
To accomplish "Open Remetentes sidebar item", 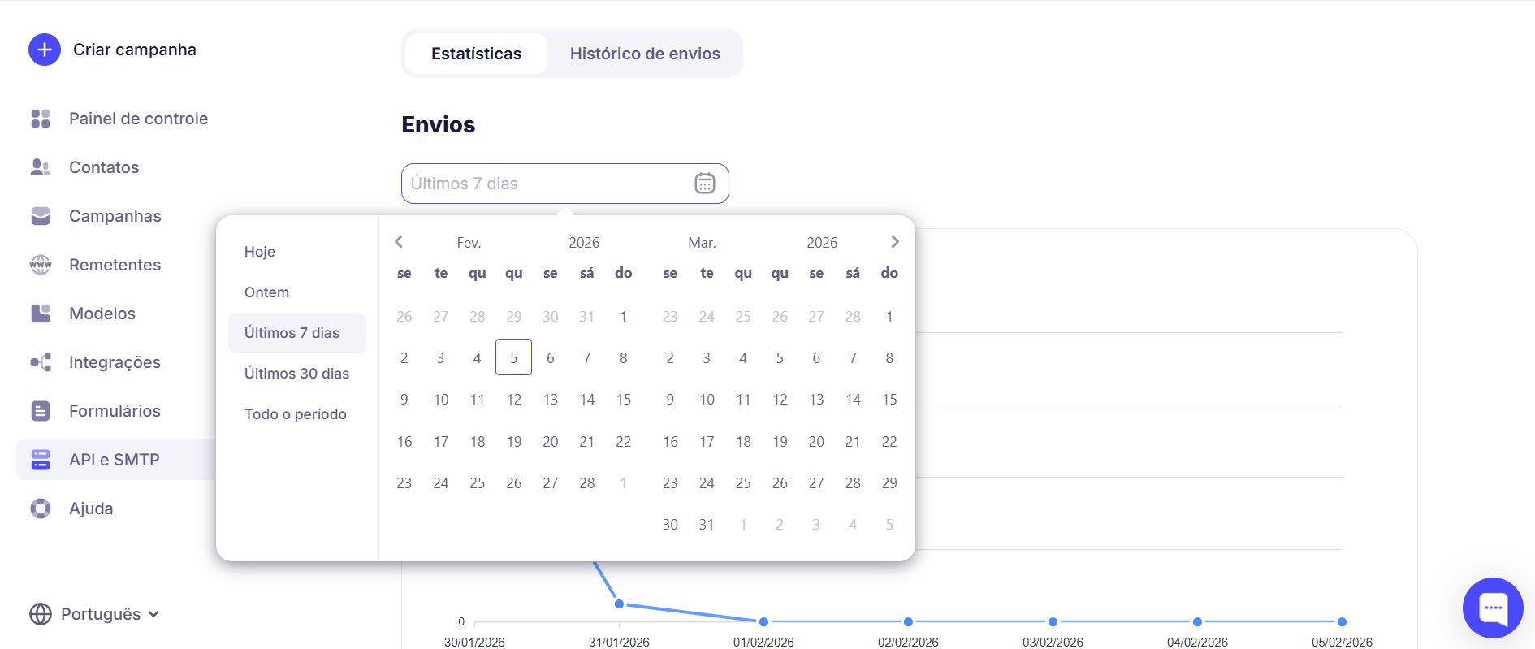I will click(x=115, y=265).
